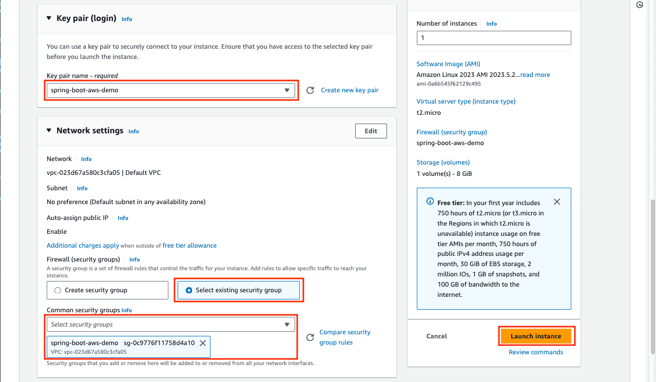Remove spring-boot-aws-demo security group with X
This screenshot has width=656, height=382.
pyautogui.click(x=203, y=343)
